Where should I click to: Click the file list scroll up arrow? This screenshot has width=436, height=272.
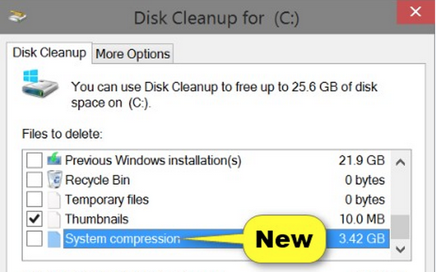(x=400, y=162)
